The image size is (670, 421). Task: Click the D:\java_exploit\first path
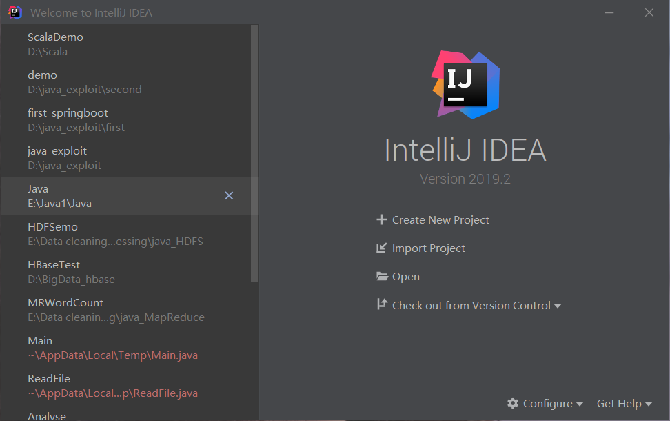76,128
